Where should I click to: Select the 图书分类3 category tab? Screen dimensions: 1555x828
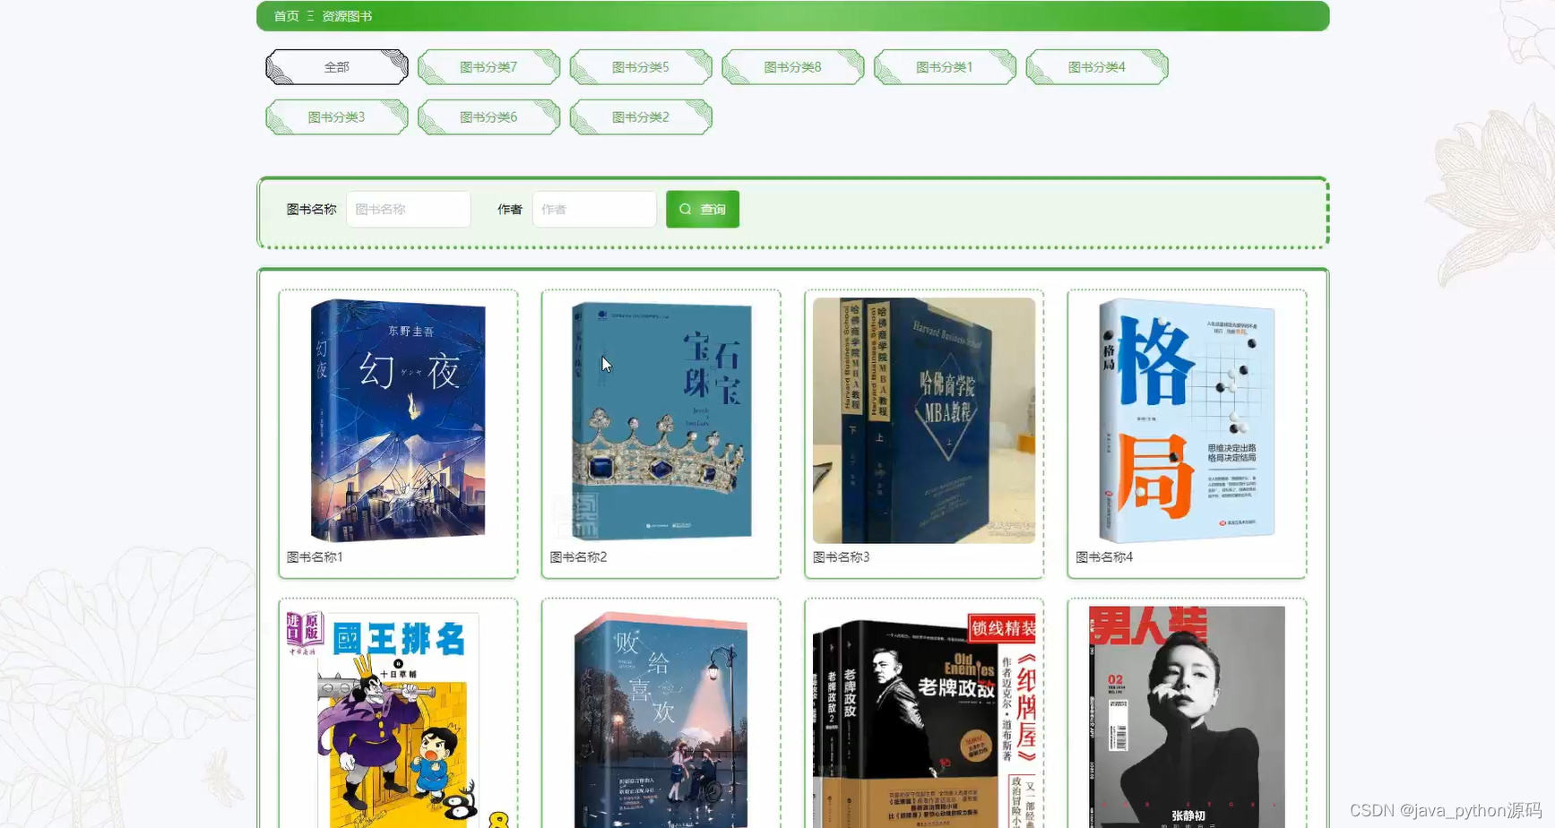[x=337, y=117]
